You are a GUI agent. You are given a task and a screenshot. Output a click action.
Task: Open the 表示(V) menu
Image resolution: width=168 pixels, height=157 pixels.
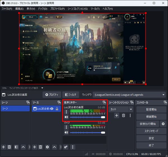click(31, 9)
